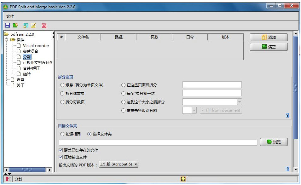Click the 浏览 browse button
301x185 pixels.
pos(274,142)
